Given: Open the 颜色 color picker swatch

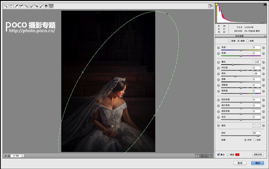Looking at the screenshot, I should [257, 126].
